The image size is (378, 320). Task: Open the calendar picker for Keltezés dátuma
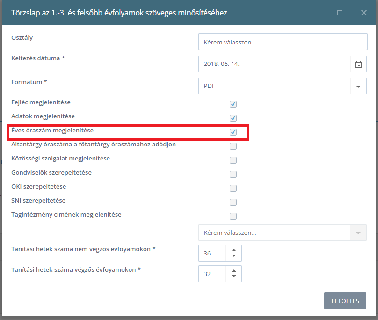[358, 65]
